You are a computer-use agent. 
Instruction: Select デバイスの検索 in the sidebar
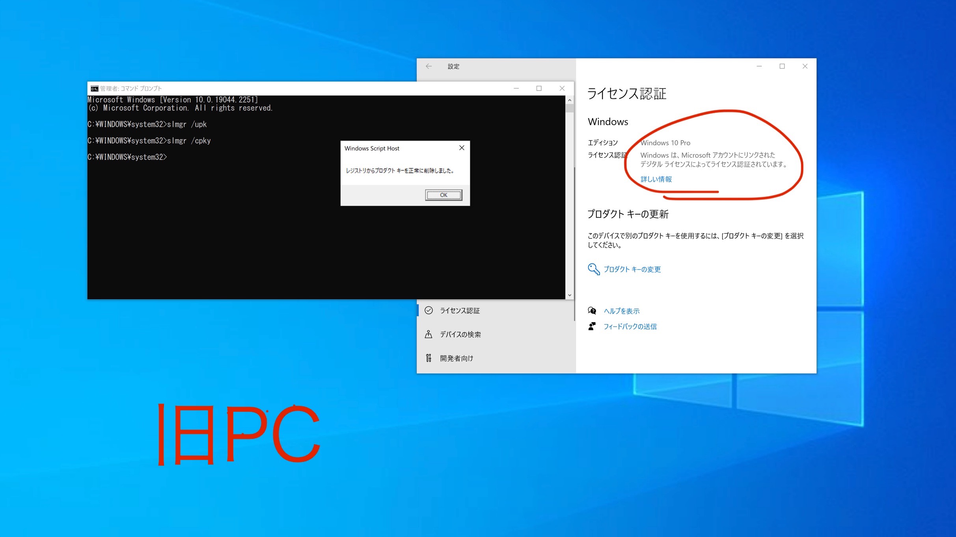pos(460,334)
